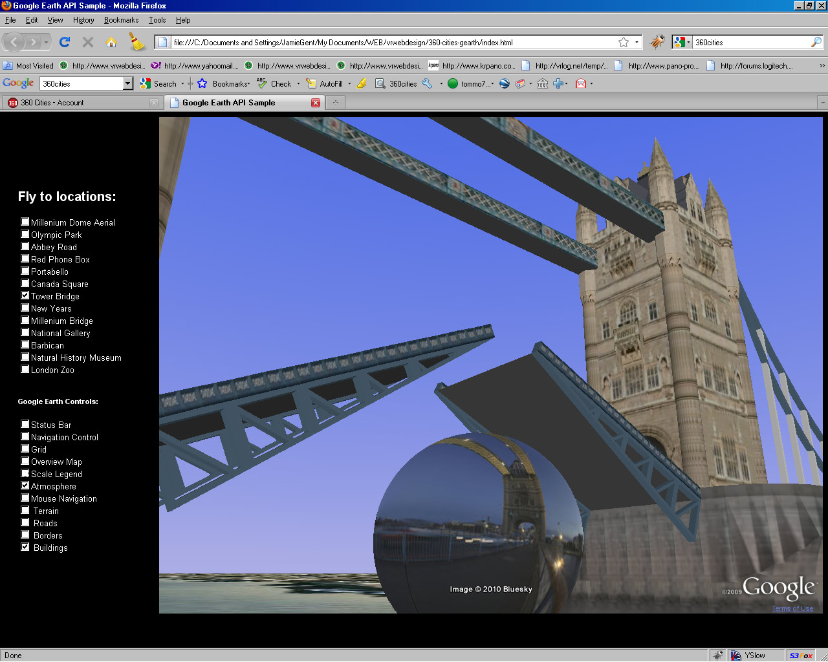
Task: Click the stop loading X icon
Action: click(88, 42)
